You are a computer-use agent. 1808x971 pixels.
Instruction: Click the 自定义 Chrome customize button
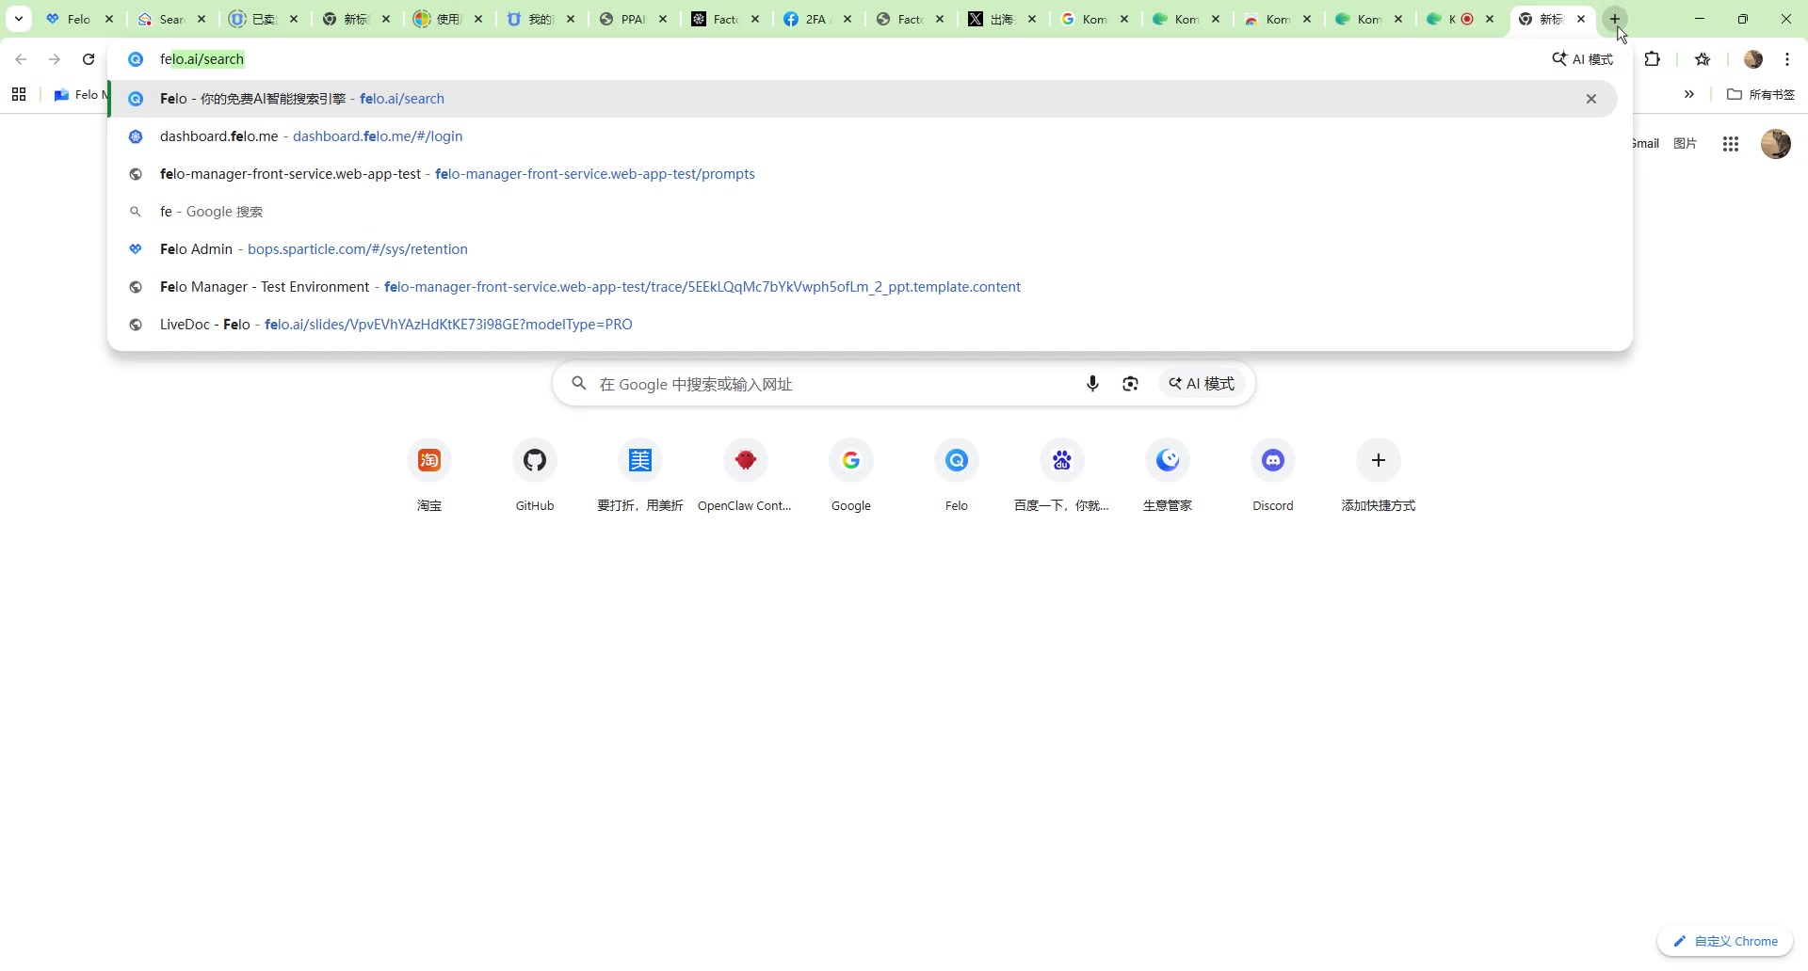[x=1724, y=941]
